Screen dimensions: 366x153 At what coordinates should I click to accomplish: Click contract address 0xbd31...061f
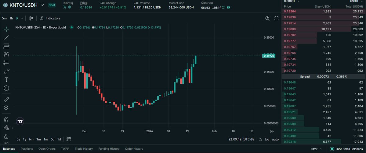coord(211,7)
